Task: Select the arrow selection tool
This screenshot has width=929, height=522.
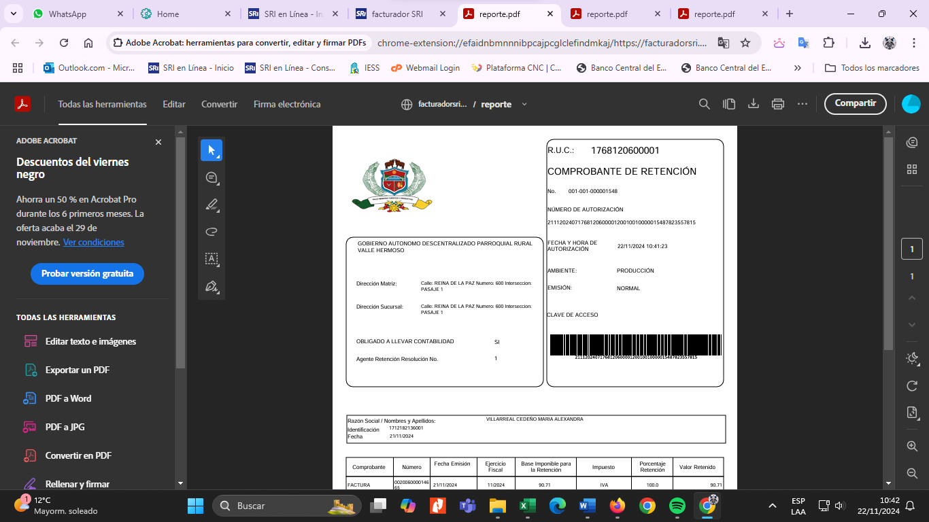Action: tap(211, 150)
